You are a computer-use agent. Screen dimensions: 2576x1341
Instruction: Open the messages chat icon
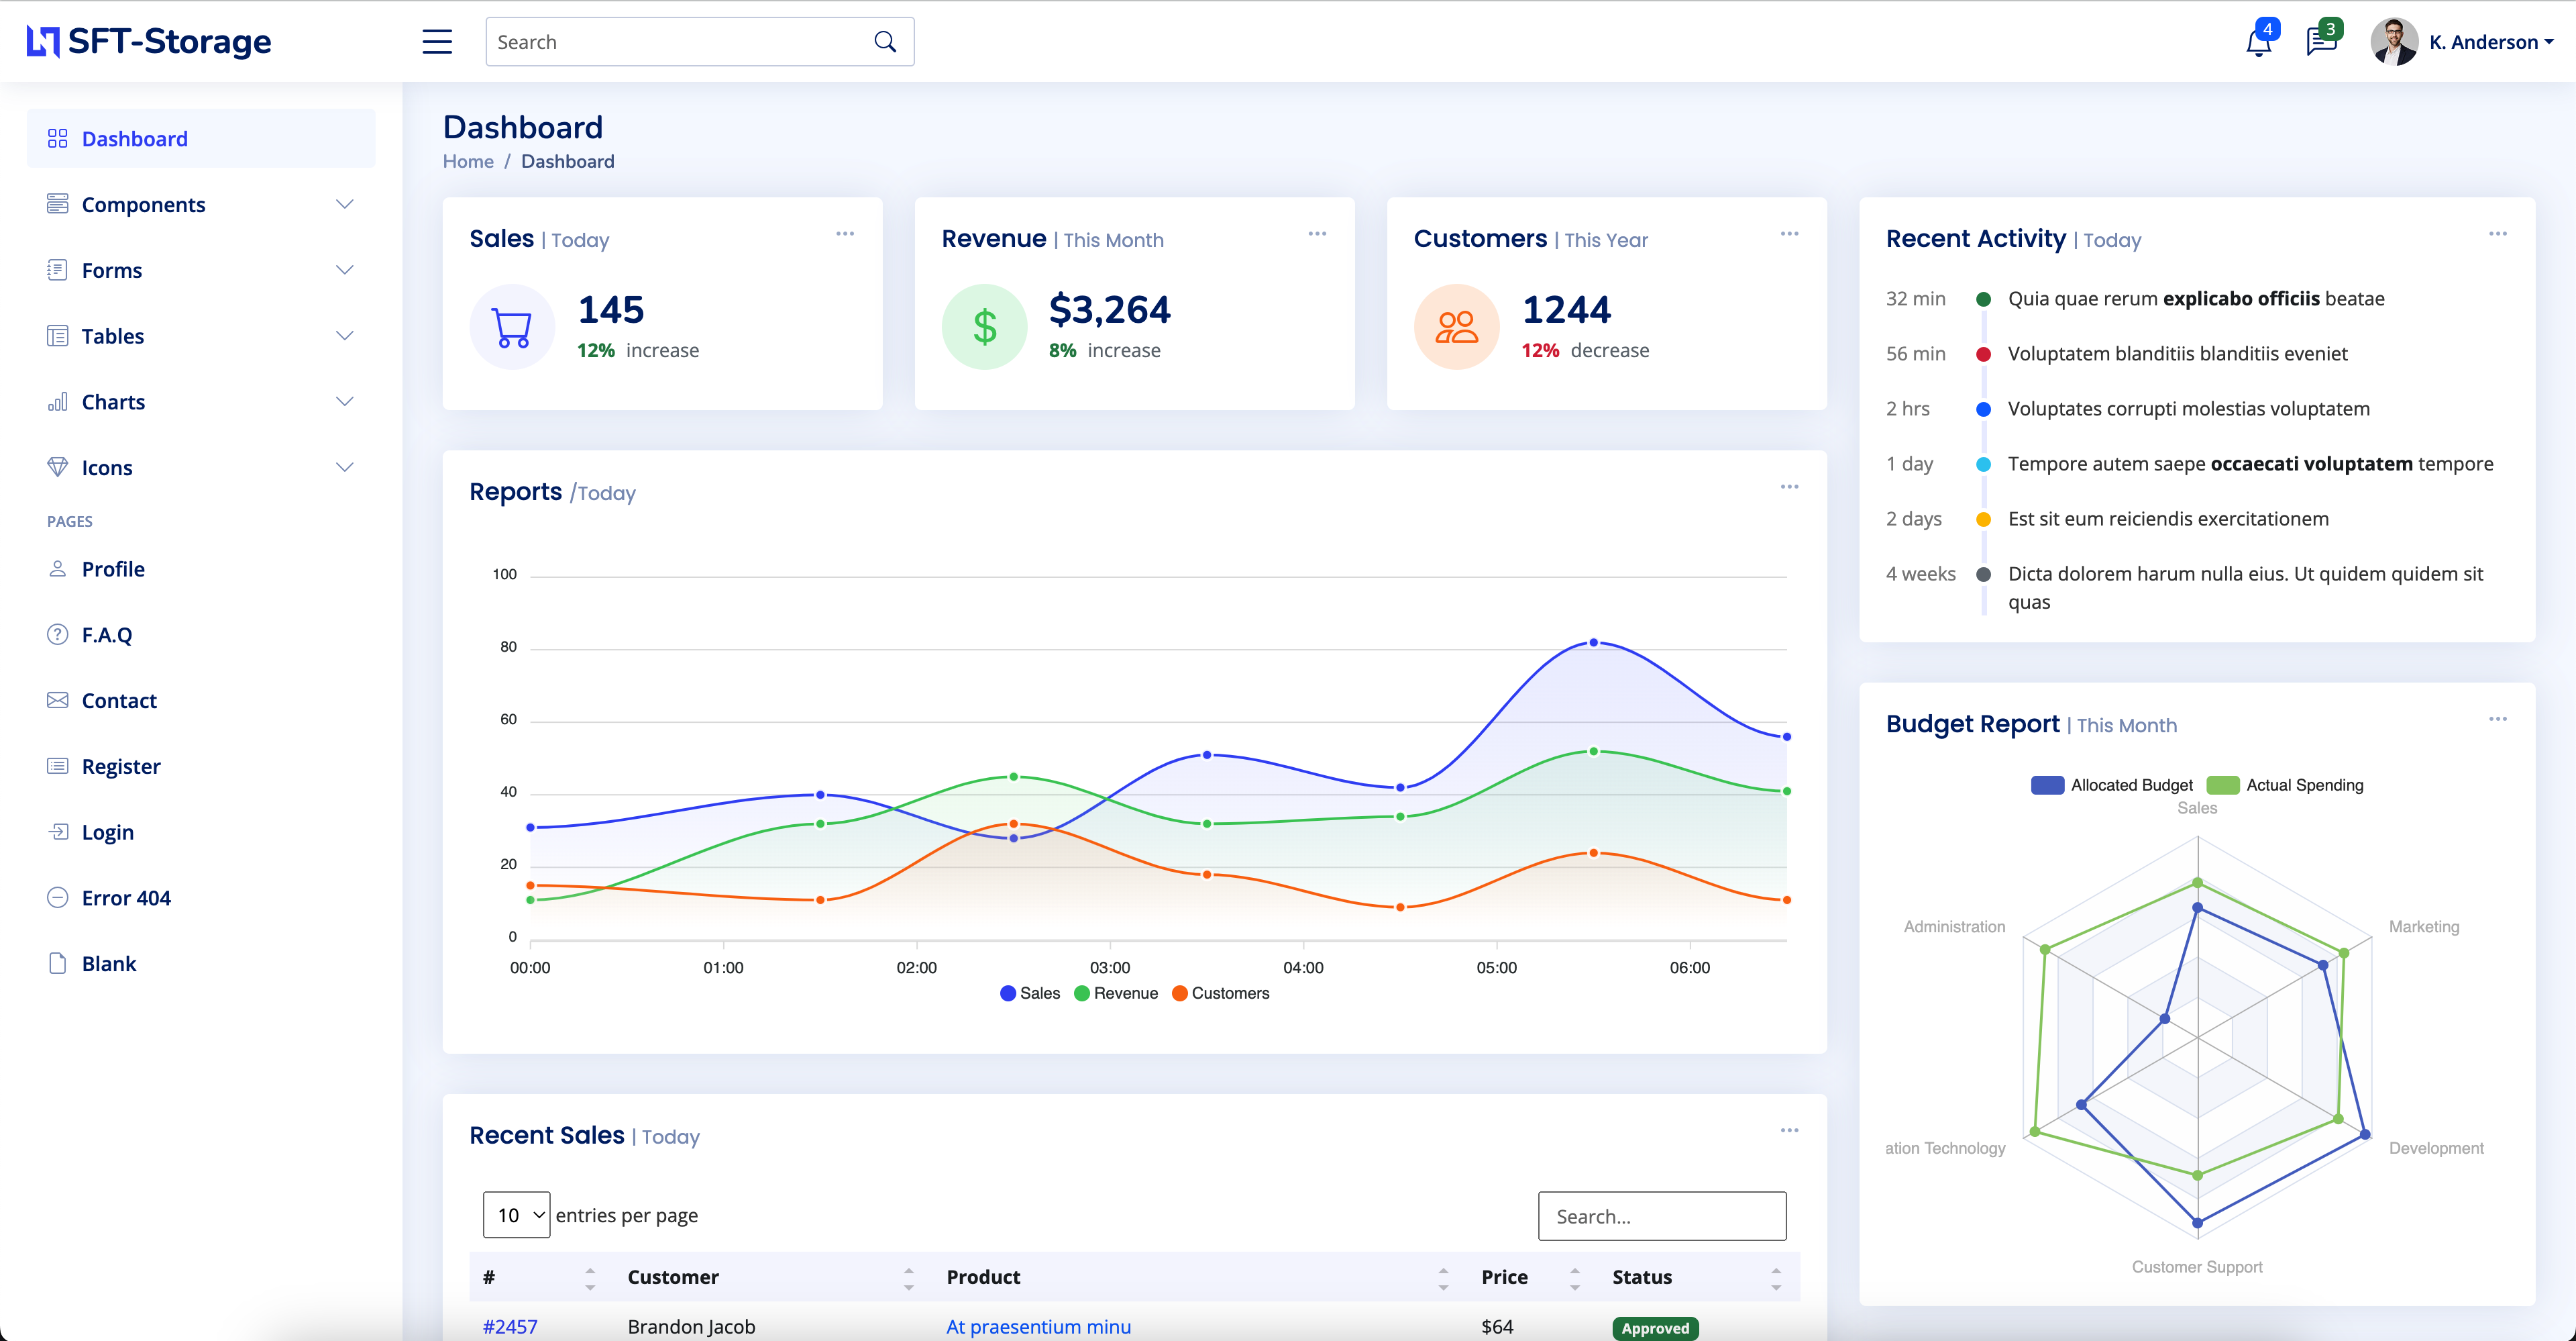pyautogui.click(x=2320, y=42)
